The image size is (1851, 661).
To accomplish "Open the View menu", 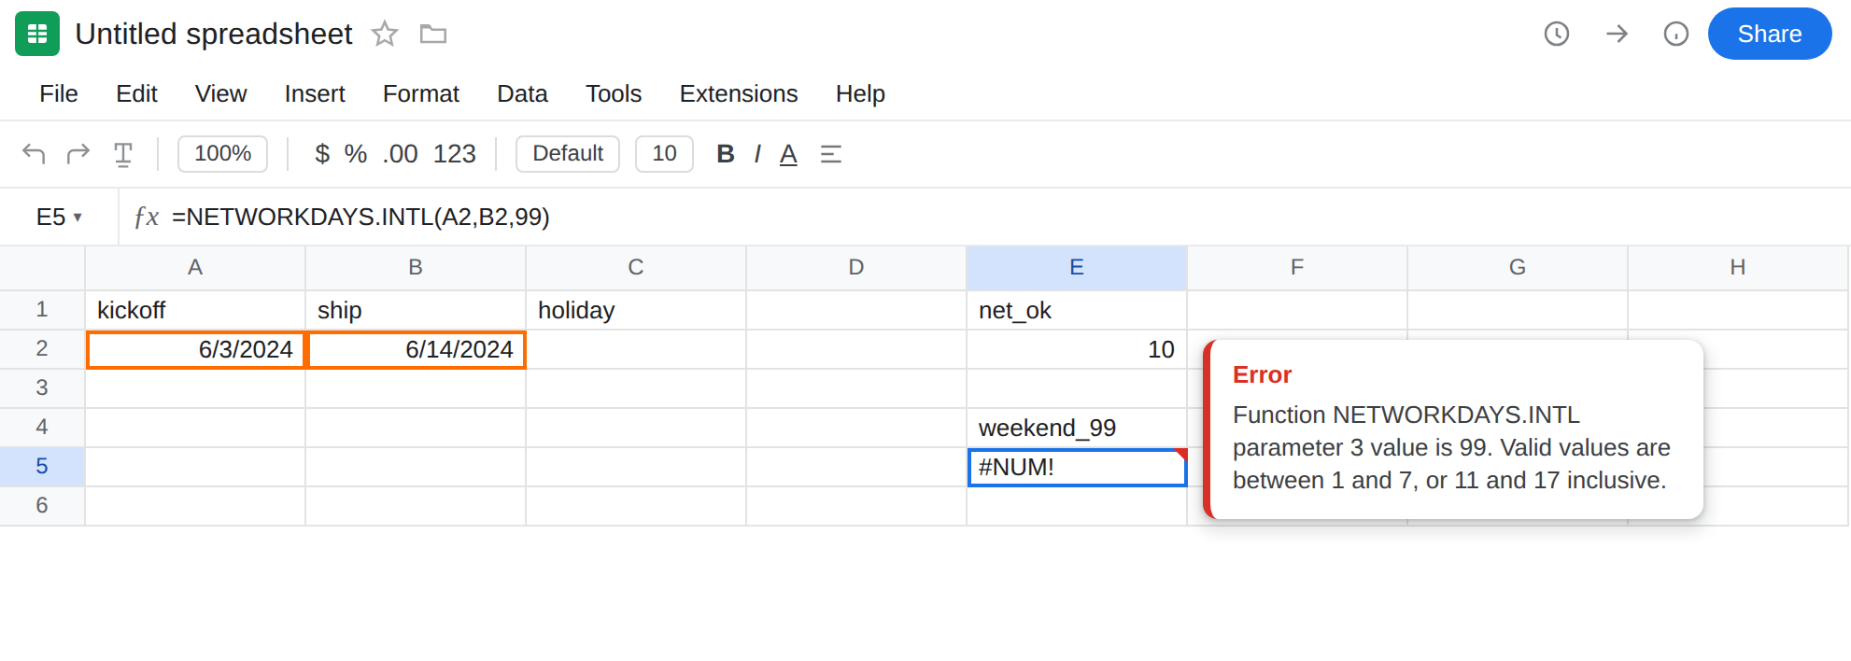I will click(x=221, y=93).
